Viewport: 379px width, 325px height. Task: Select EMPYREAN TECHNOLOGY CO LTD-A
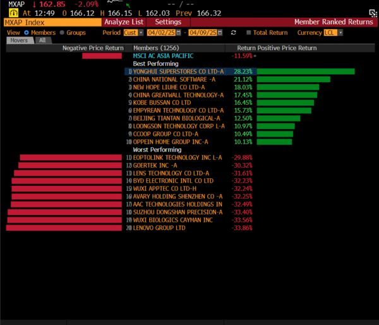click(178, 111)
